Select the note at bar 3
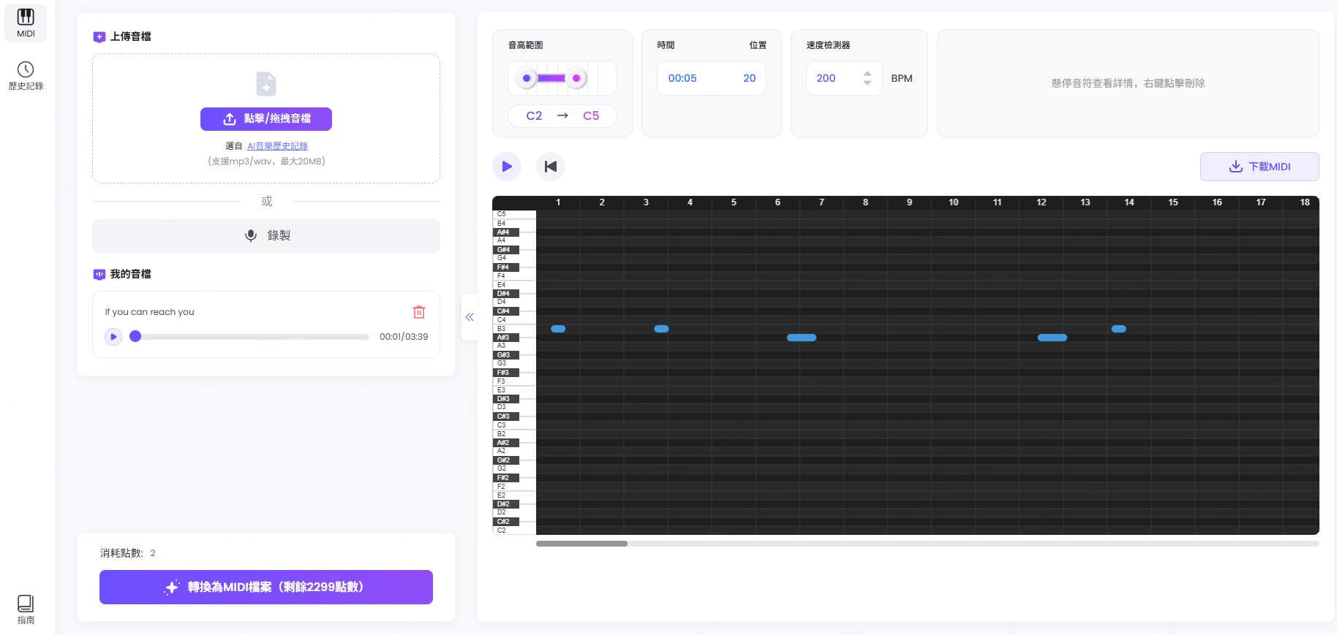The height and width of the screenshot is (635, 1337). point(661,329)
